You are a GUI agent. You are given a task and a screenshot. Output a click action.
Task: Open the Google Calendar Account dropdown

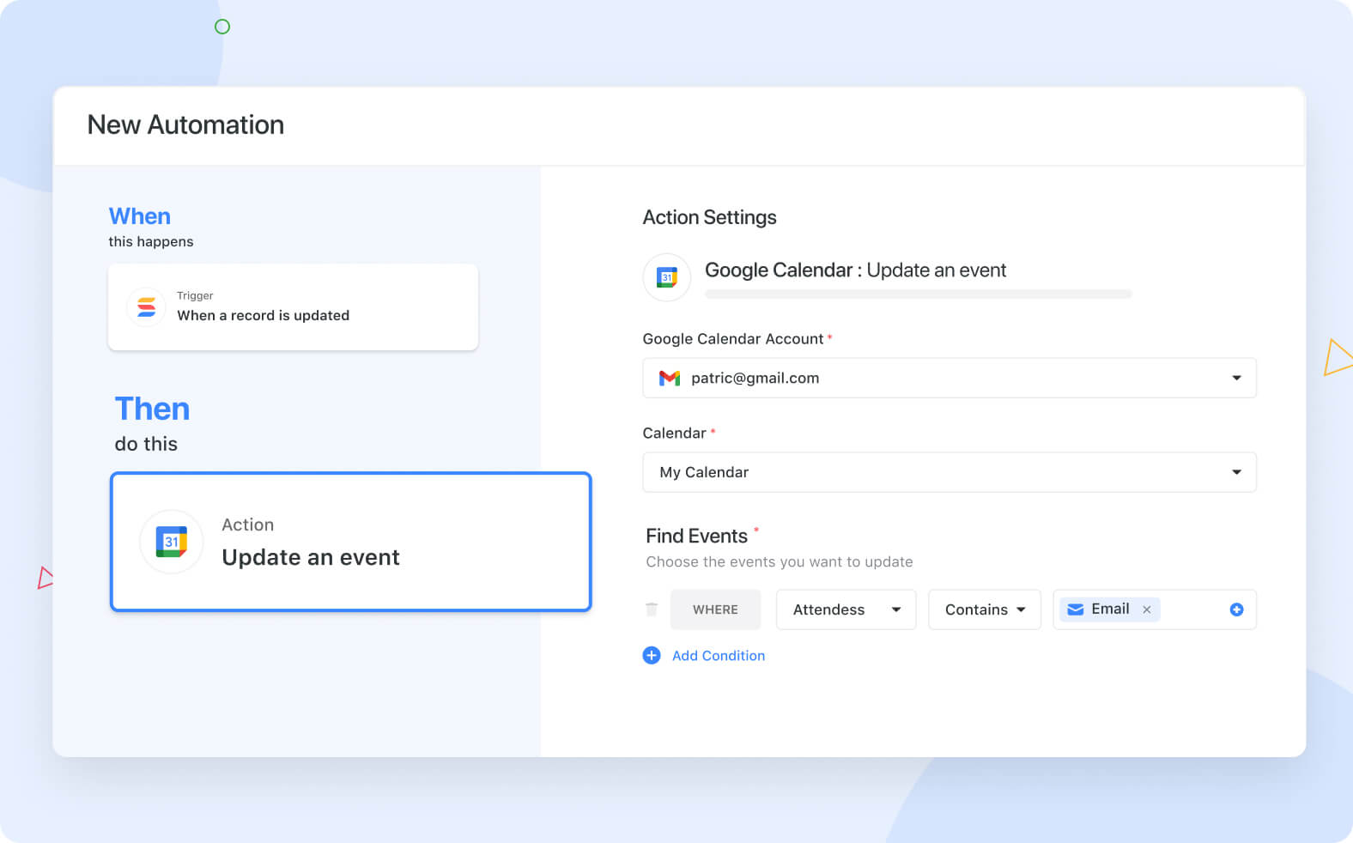pos(950,378)
